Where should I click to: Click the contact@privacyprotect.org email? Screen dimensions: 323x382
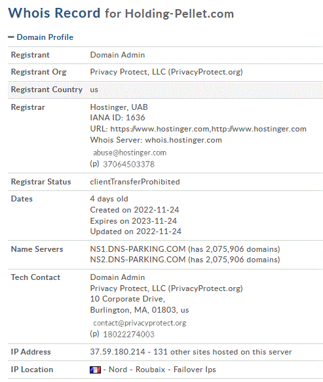pyautogui.click(x=140, y=323)
